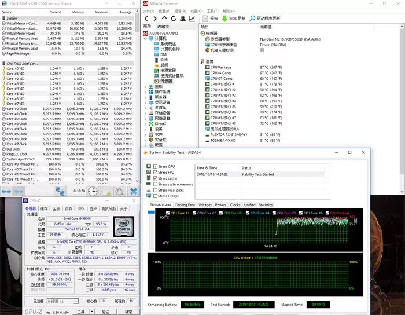Click HWiNFO expand arrows icon
The image size is (405, 315).
6,191
